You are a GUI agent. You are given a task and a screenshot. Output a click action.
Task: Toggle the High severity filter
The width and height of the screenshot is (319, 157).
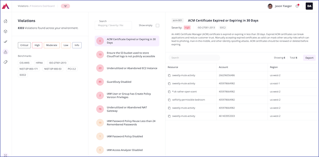coord(37,45)
